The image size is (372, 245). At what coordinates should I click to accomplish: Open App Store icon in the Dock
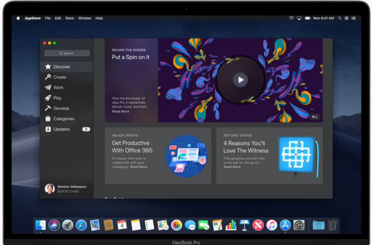click(285, 225)
